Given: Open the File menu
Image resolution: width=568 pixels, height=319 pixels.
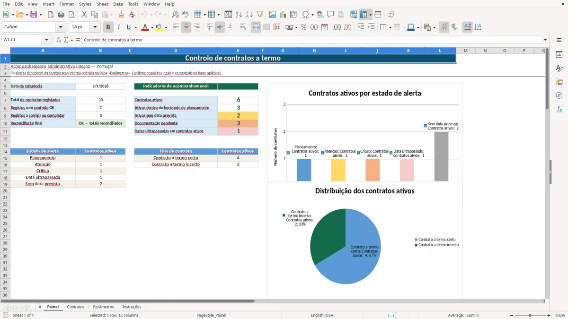Looking at the screenshot, I should (6, 4).
